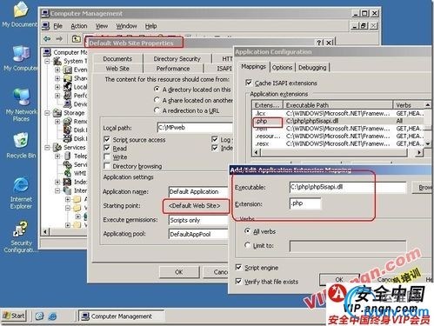This screenshot has width=434, height=326.
Task: Expand the Event Viewer tree node
Action: 57,70
